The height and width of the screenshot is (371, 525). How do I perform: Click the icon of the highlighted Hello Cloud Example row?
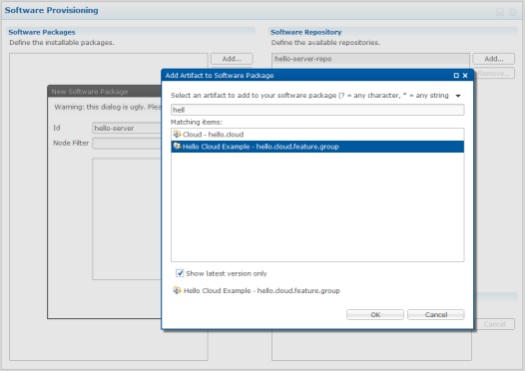pos(177,147)
